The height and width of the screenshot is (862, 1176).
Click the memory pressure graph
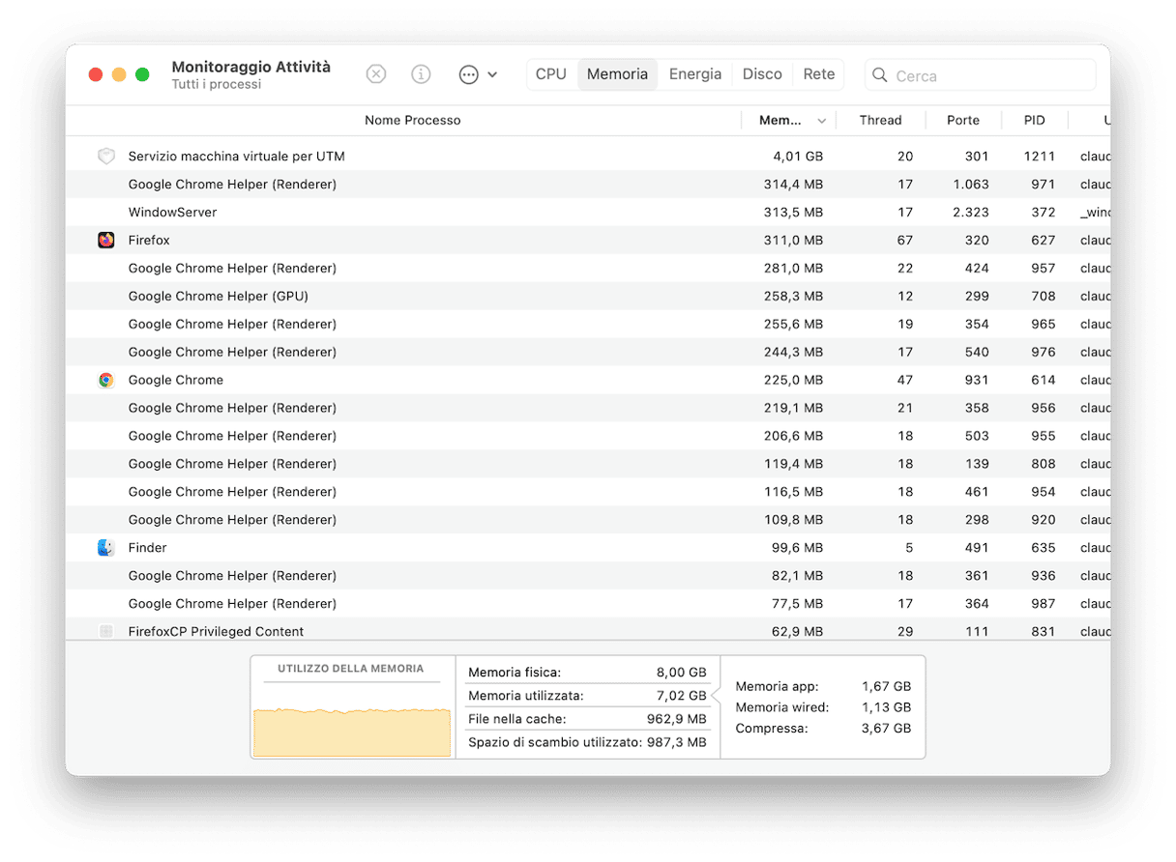[x=352, y=733]
